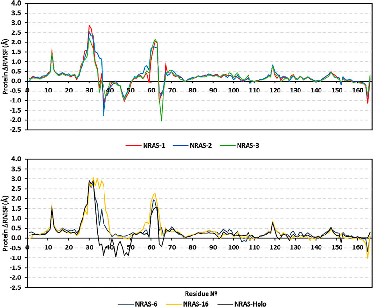Click the yellow NRAS-16 peak near residue 62

coord(155,193)
